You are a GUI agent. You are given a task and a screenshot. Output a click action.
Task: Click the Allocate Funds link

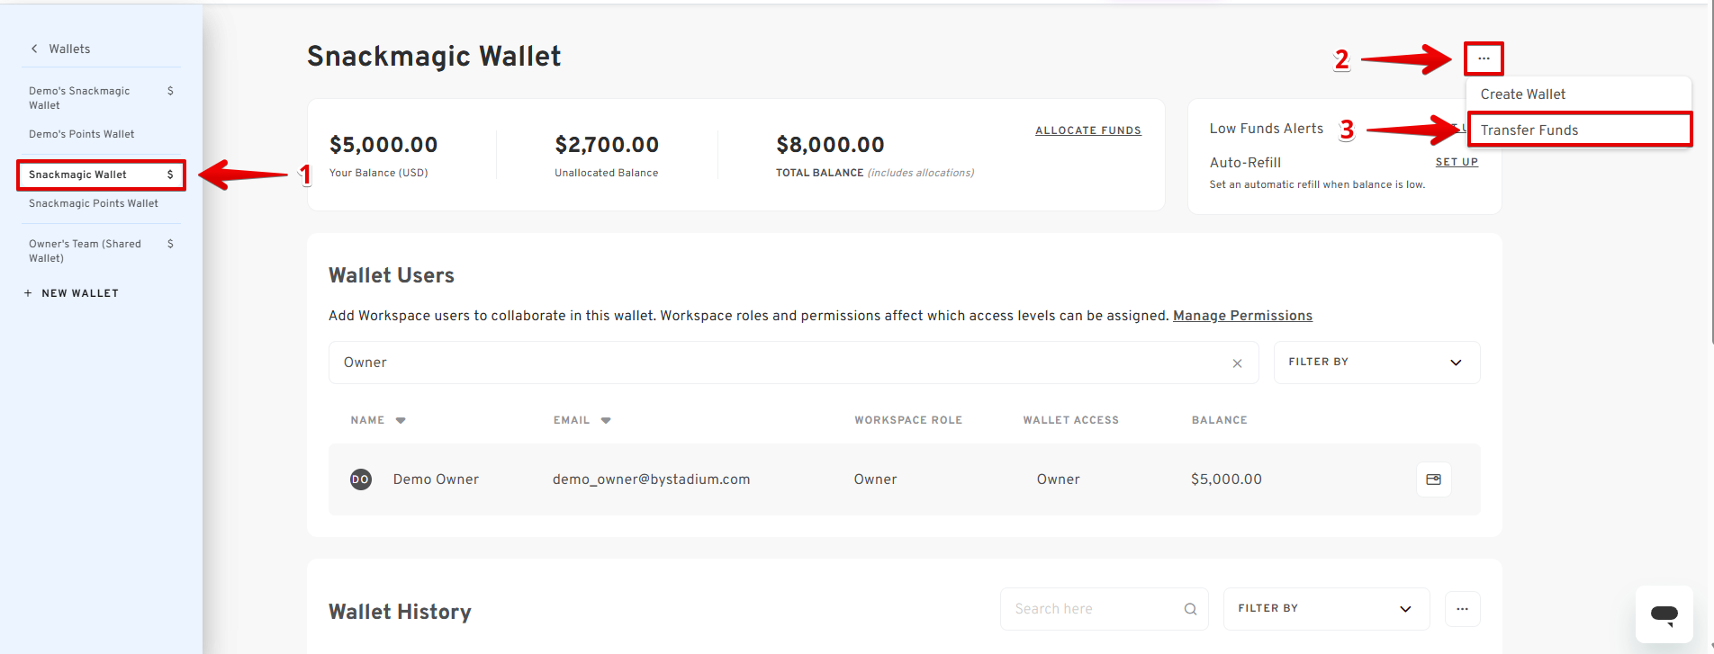[1087, 130]
